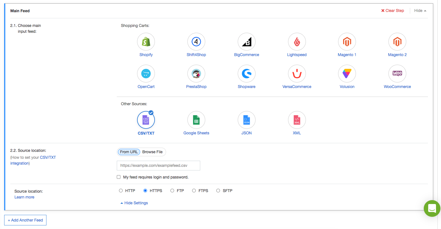Click the BigCommerce text label

click(247, 55)
